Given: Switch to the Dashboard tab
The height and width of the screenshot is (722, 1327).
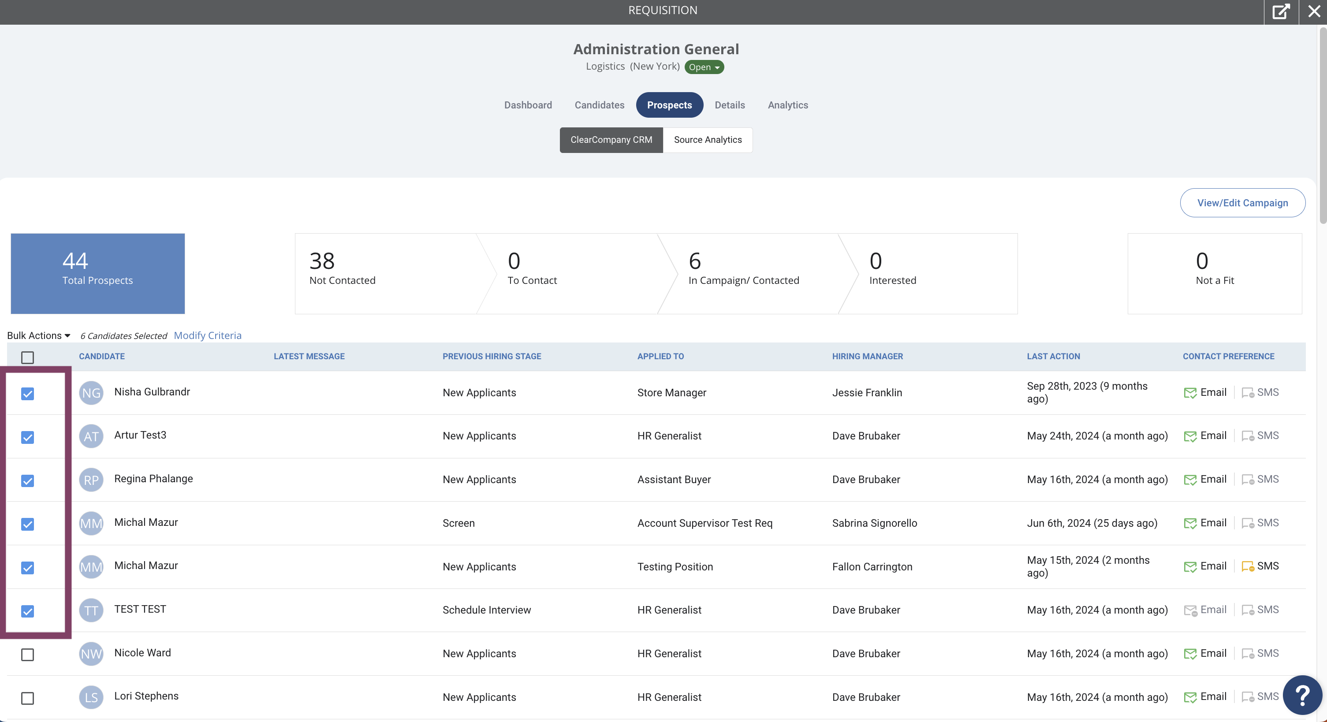Looking at the screenshot, I should point(528,105).
